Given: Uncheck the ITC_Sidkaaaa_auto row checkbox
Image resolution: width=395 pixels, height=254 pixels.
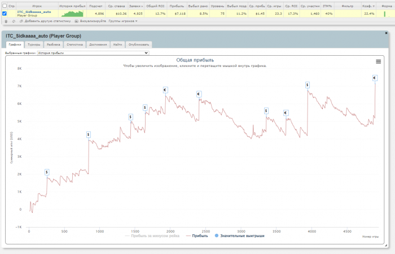Looking at the screenshot, I should coord(5,14).
